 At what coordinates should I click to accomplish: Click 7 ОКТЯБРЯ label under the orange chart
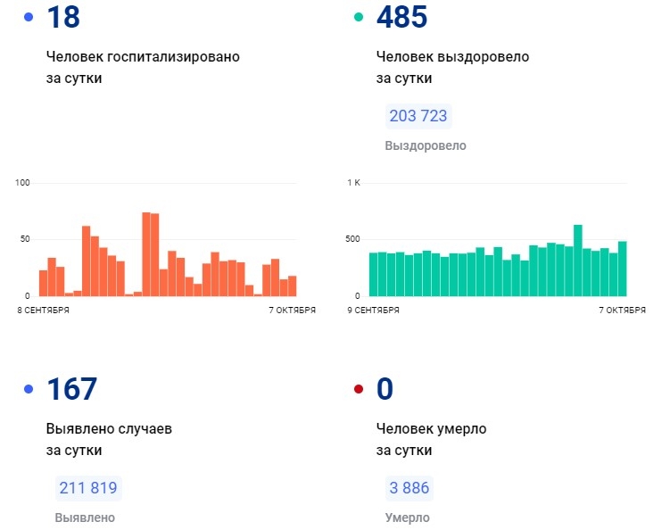[292, 311]
